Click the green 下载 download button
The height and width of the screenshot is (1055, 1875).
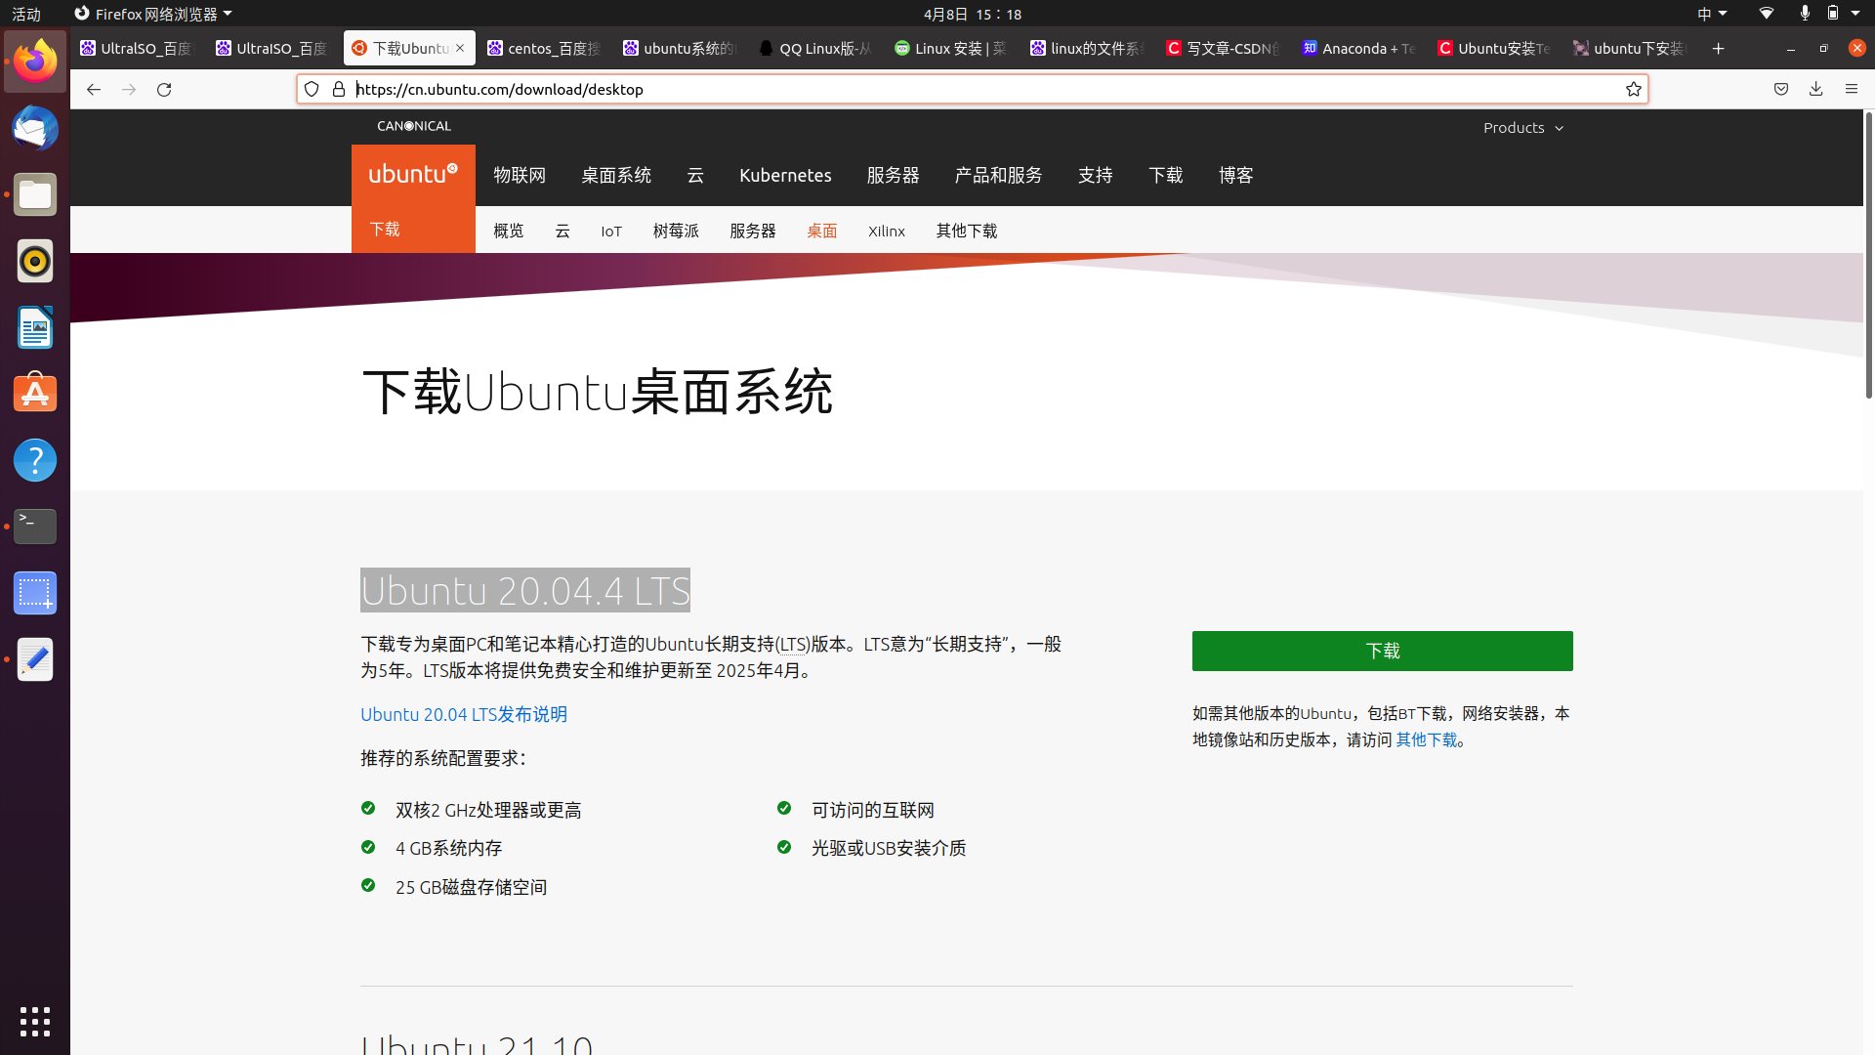(x=1382, y=651)
